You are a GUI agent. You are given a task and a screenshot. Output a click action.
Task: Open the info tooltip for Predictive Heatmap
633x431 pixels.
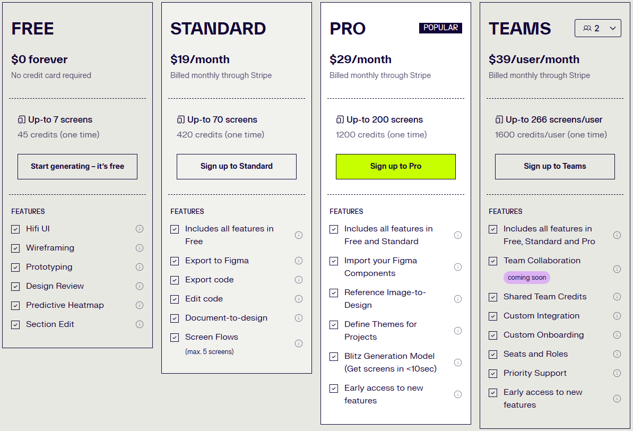[x=139, y=305]
